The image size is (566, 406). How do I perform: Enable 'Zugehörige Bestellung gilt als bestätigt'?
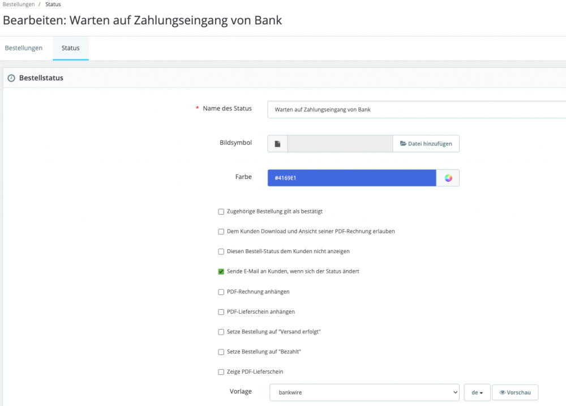221,211
